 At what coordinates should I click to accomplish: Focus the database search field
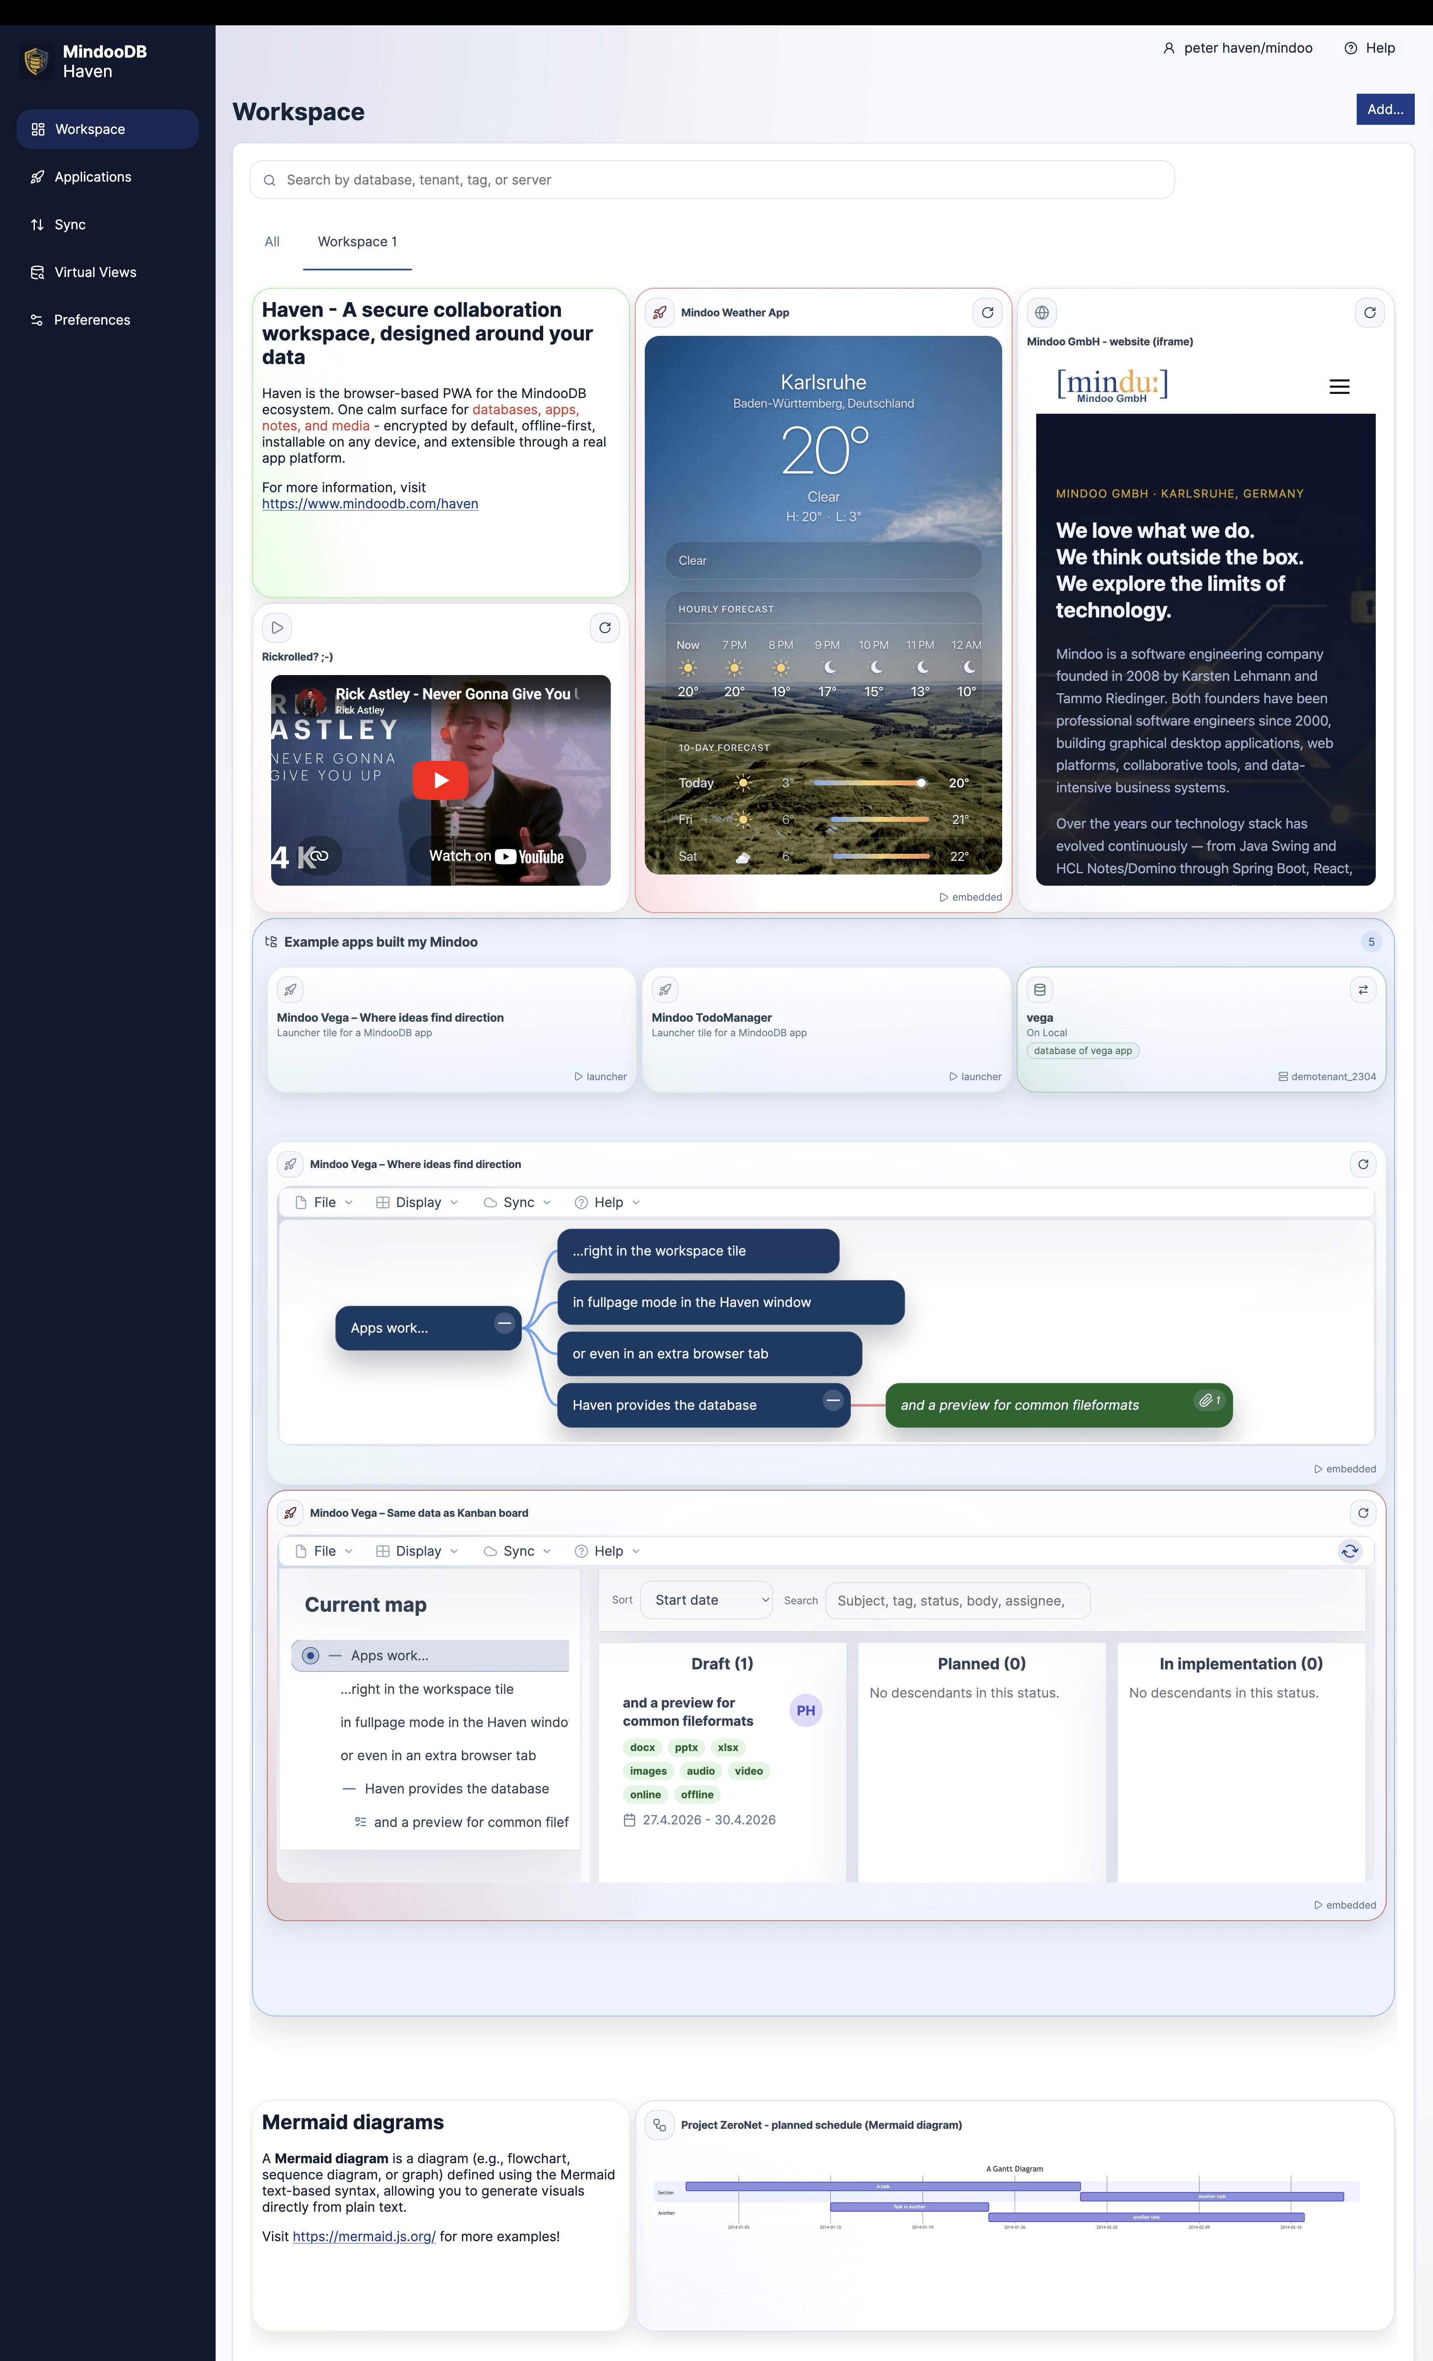(712, 180)
